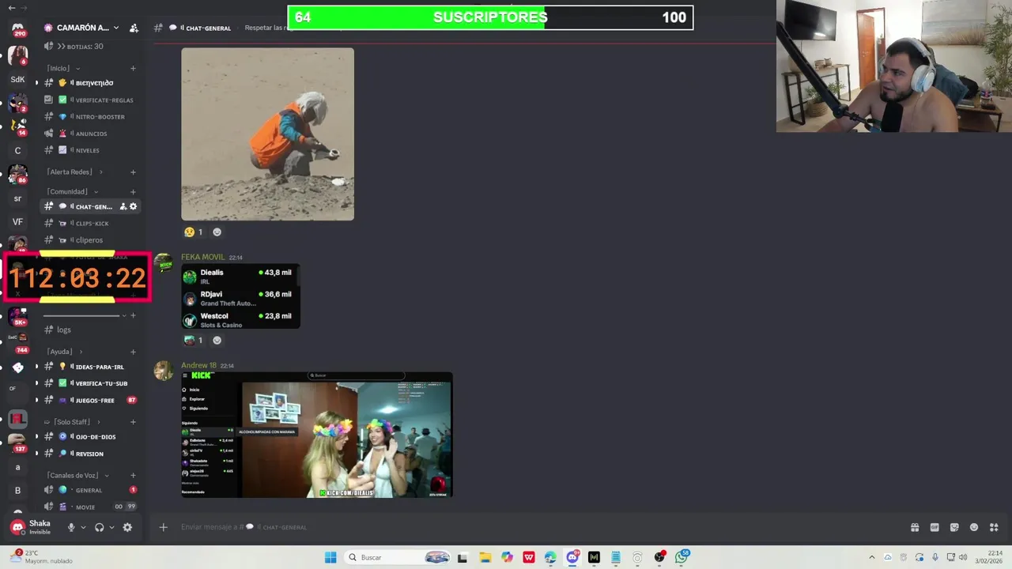
Task: Add channel to the Inicio category
Action: click(133, 69)
